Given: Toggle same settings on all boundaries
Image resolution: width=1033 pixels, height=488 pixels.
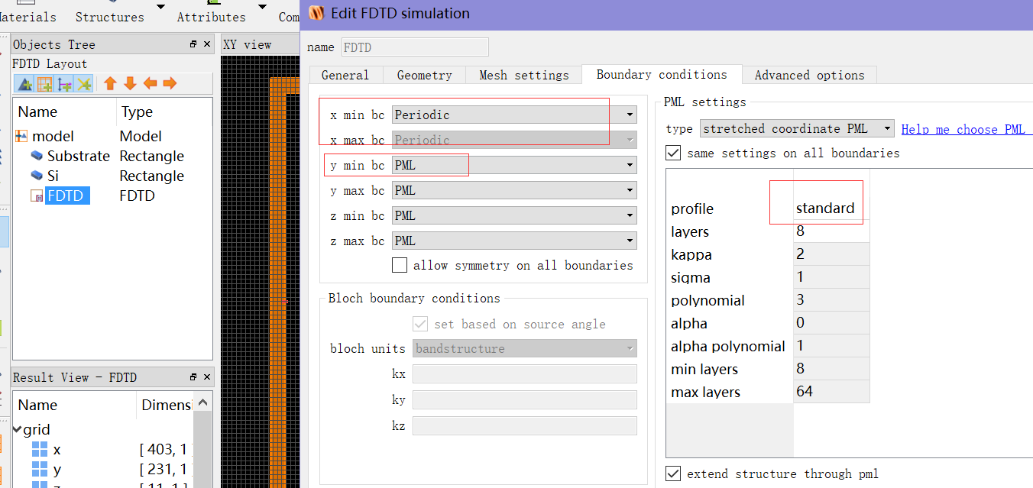Looking at the screenshot, I should [673, 153].
